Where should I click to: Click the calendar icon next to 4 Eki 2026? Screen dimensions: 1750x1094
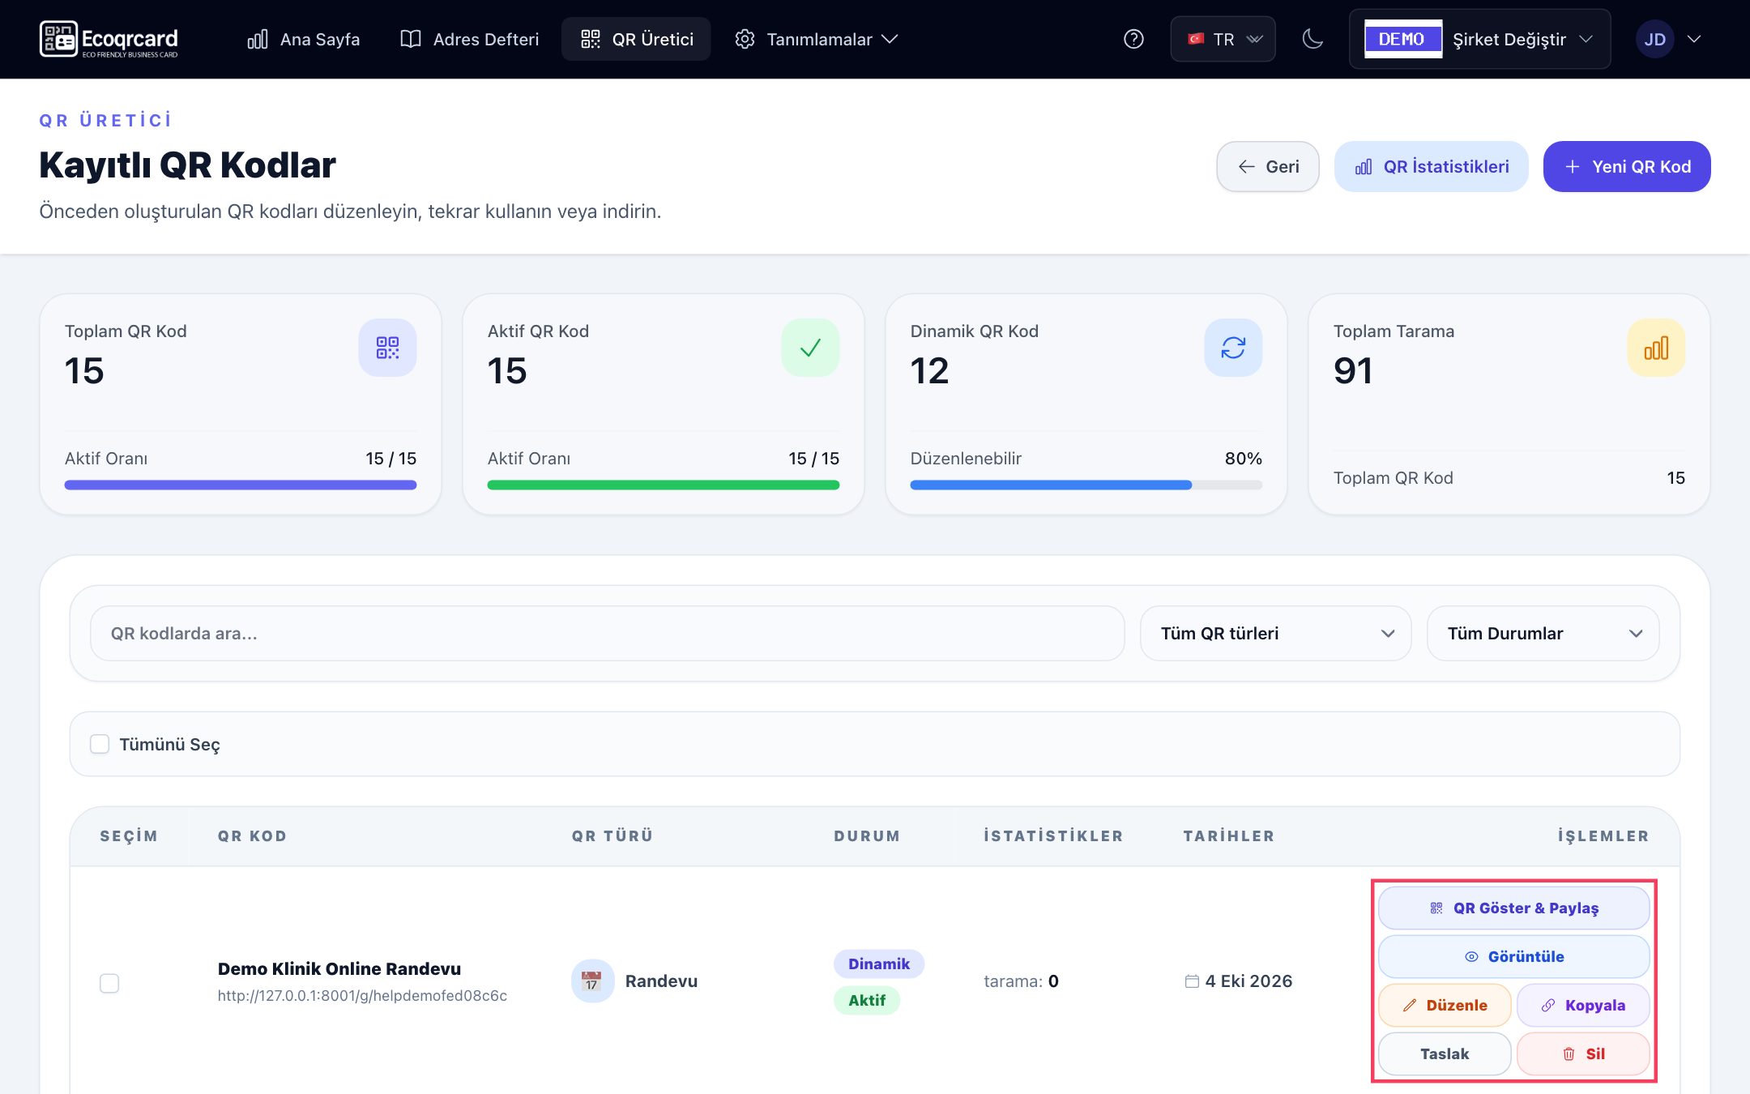coord(1192,981)
